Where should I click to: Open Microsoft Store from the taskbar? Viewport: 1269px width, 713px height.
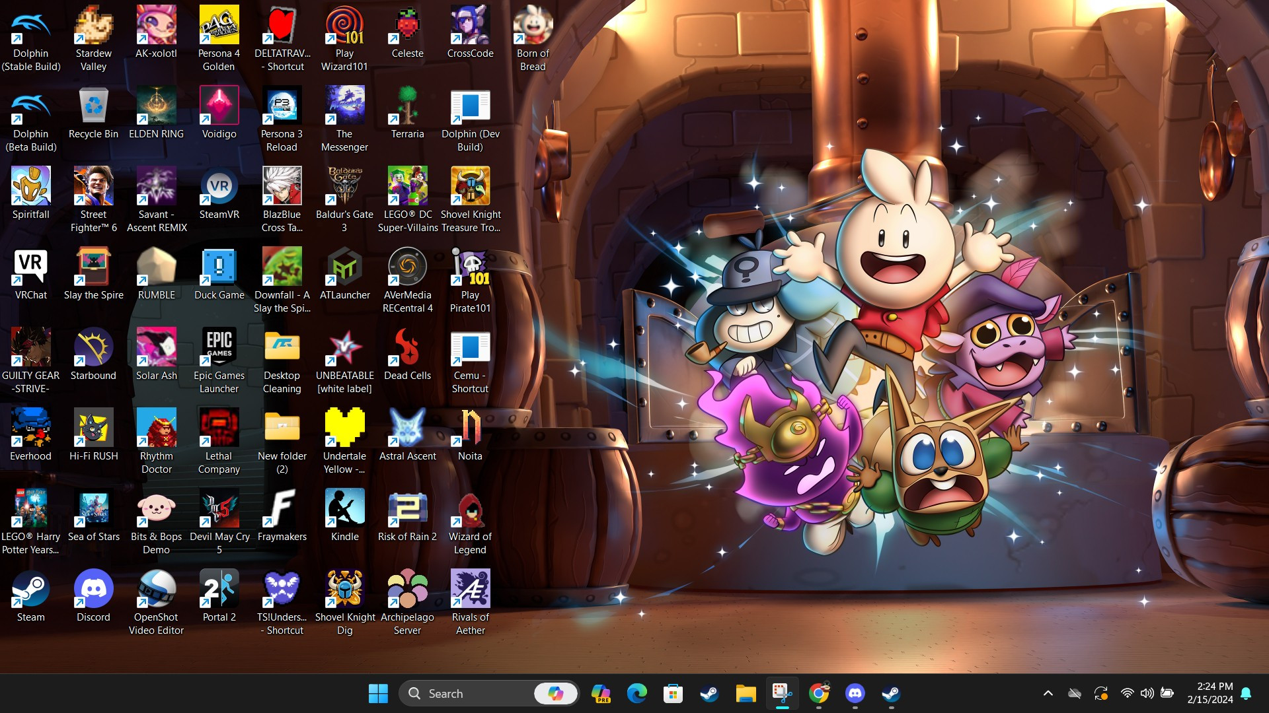click(673, 693)
